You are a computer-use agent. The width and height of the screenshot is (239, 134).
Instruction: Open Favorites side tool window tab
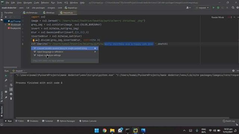coord(1,112)
